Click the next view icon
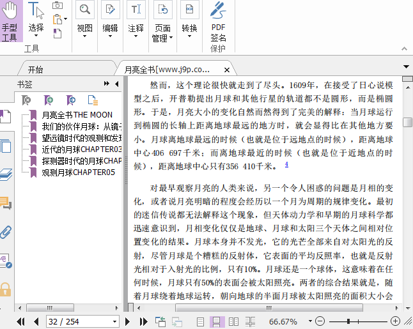413x329 pixels. click(x=177, y=321)
